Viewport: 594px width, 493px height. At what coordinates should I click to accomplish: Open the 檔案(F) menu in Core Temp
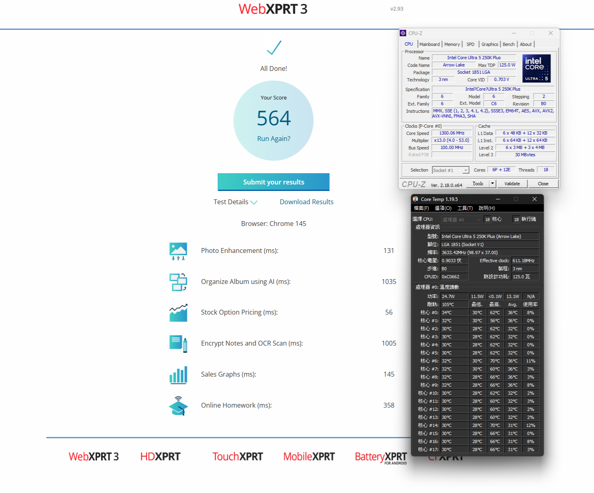(x=421, y=208)
